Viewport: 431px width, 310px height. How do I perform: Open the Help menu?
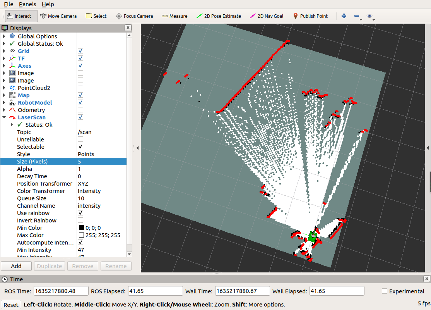[x=48, y=4]
